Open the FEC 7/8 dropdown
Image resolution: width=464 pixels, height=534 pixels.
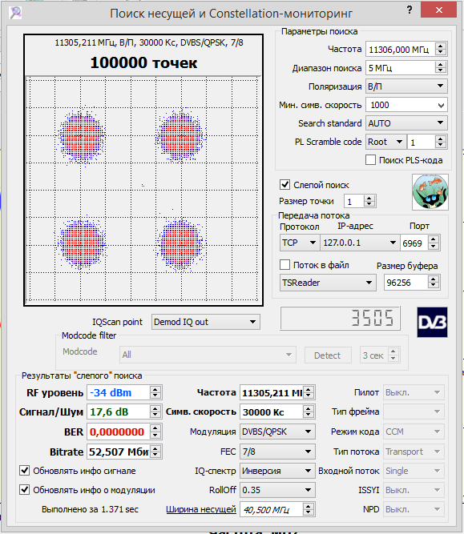click(277, 452)
